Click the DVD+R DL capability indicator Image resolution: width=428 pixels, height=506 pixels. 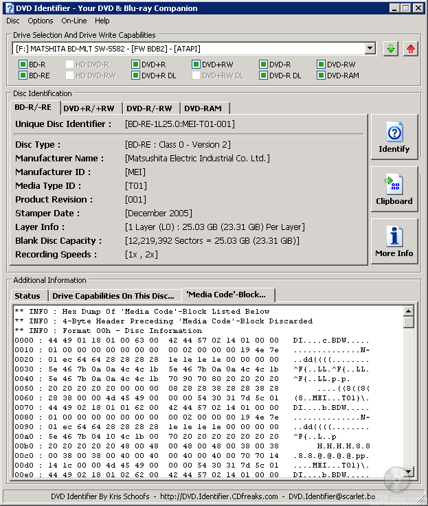point(136,76)
